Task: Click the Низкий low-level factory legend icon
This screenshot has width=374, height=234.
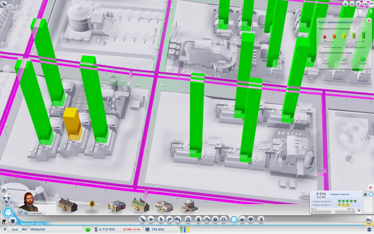Action: pos(326,59)
